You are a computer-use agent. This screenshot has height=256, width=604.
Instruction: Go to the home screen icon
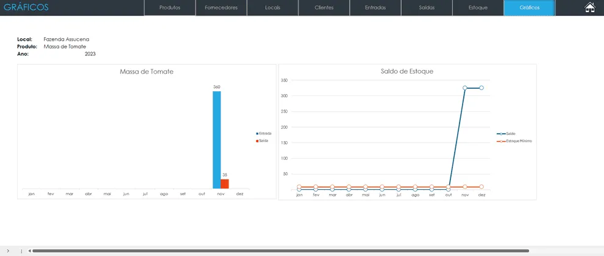point(590,7)
